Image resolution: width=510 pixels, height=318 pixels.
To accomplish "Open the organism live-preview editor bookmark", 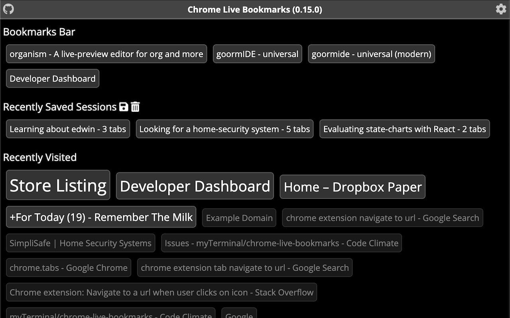I will click(x=106, y=54).
